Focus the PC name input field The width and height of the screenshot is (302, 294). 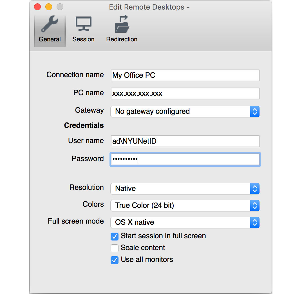click(185, 93)
